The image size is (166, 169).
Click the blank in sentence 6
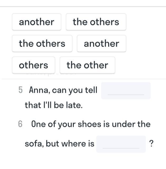121,144
